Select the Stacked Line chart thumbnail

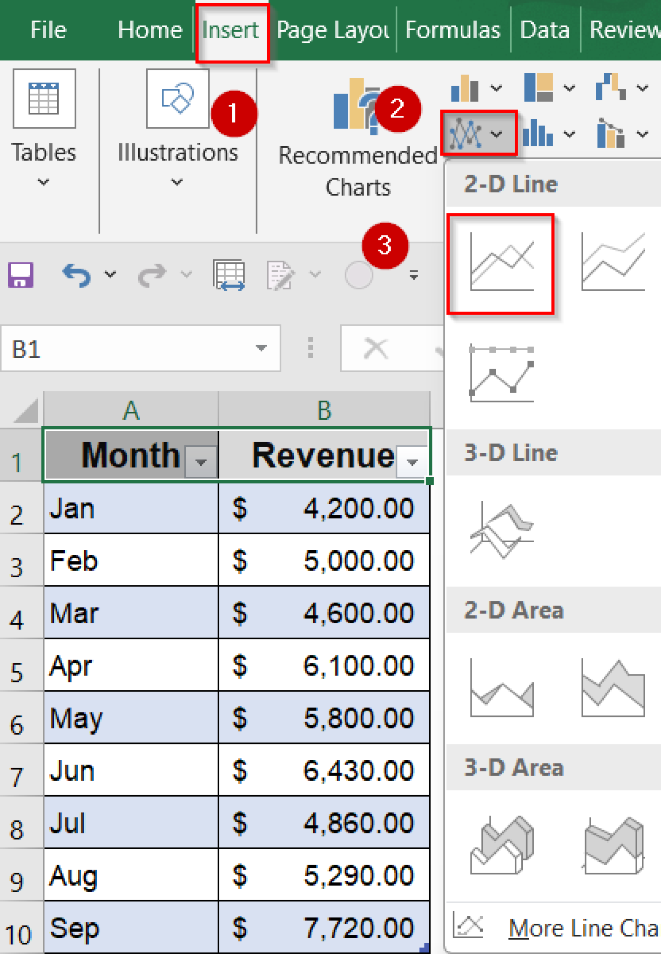[613, 263]
